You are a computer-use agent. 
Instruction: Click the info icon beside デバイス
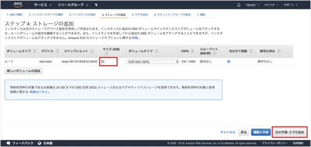point(57,51)
